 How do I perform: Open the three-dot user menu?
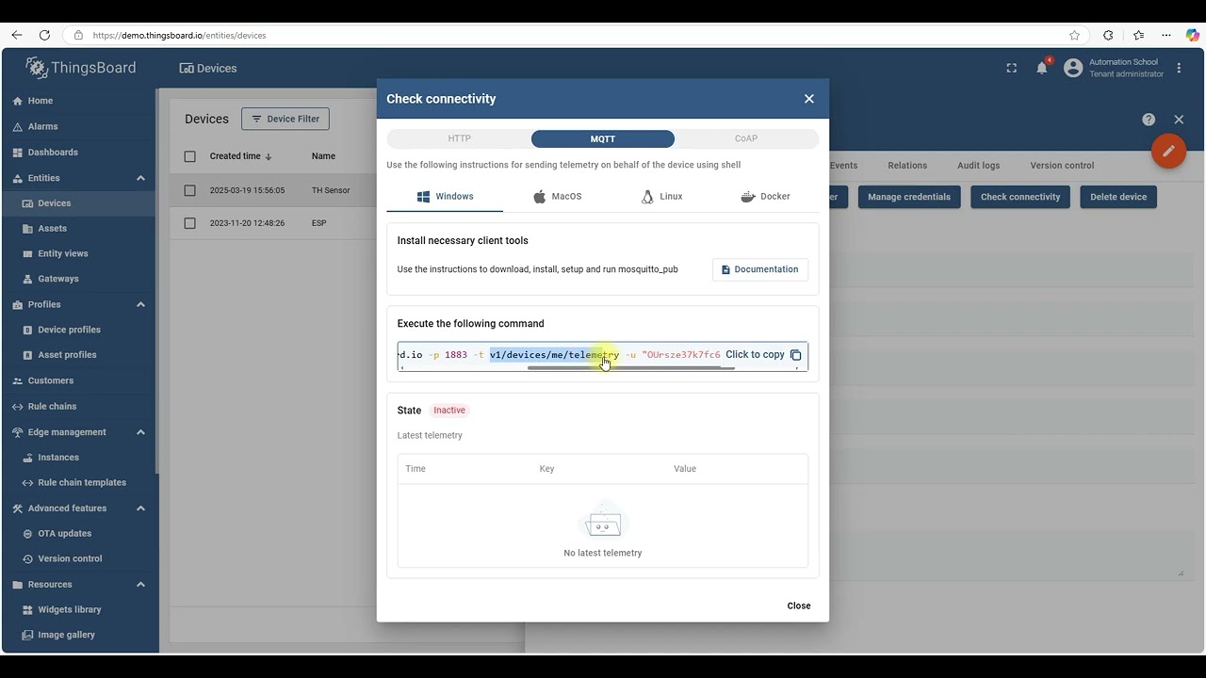[1179, 68]
